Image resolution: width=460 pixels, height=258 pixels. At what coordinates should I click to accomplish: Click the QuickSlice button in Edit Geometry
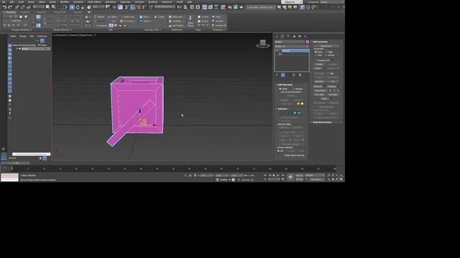pyautogui.click(x=319, y=82)
